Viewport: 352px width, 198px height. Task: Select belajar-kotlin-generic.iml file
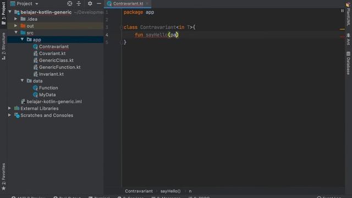(54, 101)
